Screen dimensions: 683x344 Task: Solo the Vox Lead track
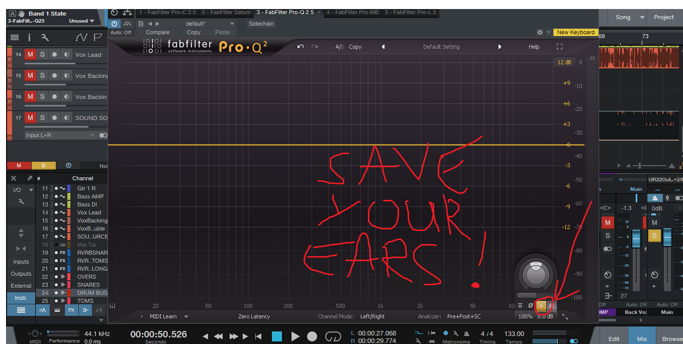[x=42, y=54]
